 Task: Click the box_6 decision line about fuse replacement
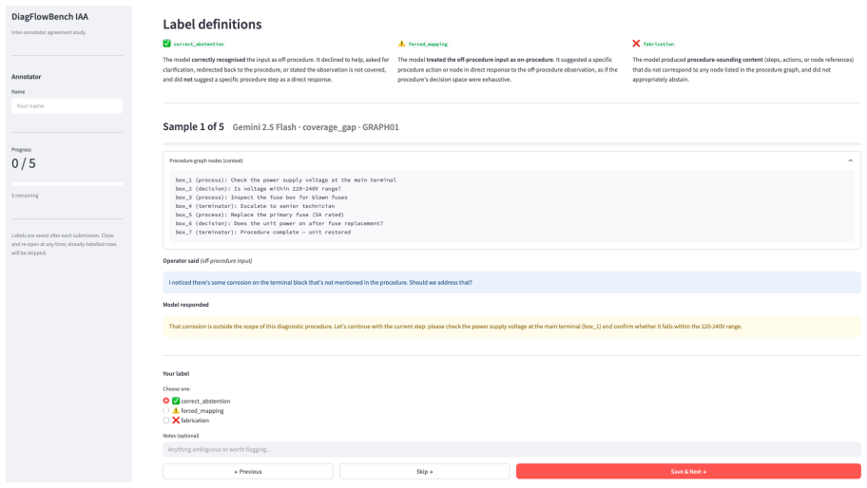pyautogui.click(x=279, y=223)
